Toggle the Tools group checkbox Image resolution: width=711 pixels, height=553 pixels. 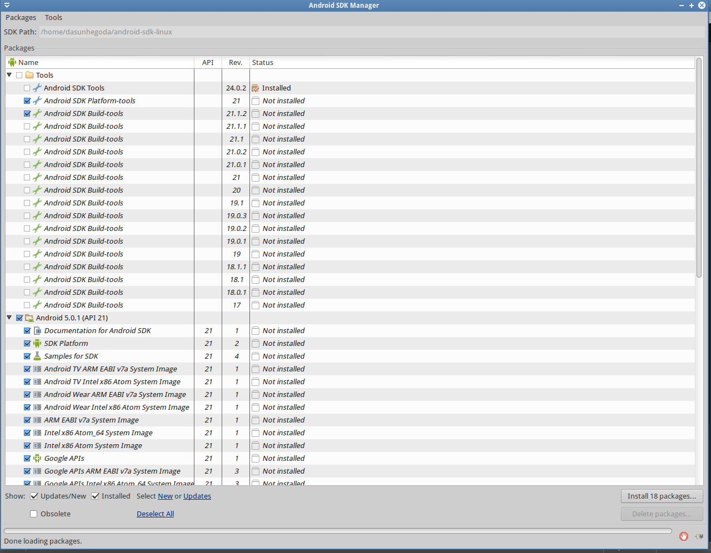click(19, 75)
